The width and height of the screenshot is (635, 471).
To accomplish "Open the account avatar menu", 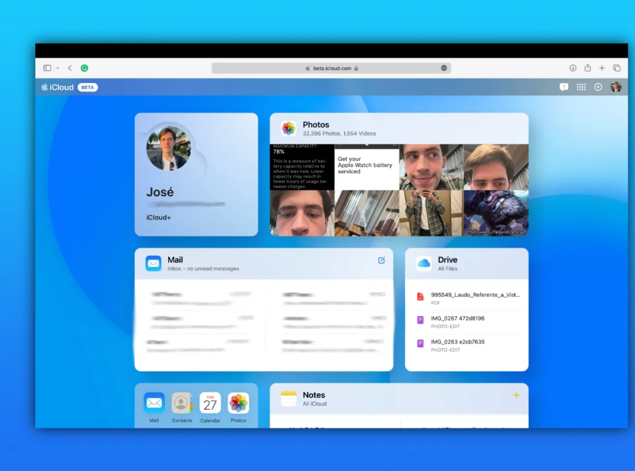I will (x=616, y=87).
